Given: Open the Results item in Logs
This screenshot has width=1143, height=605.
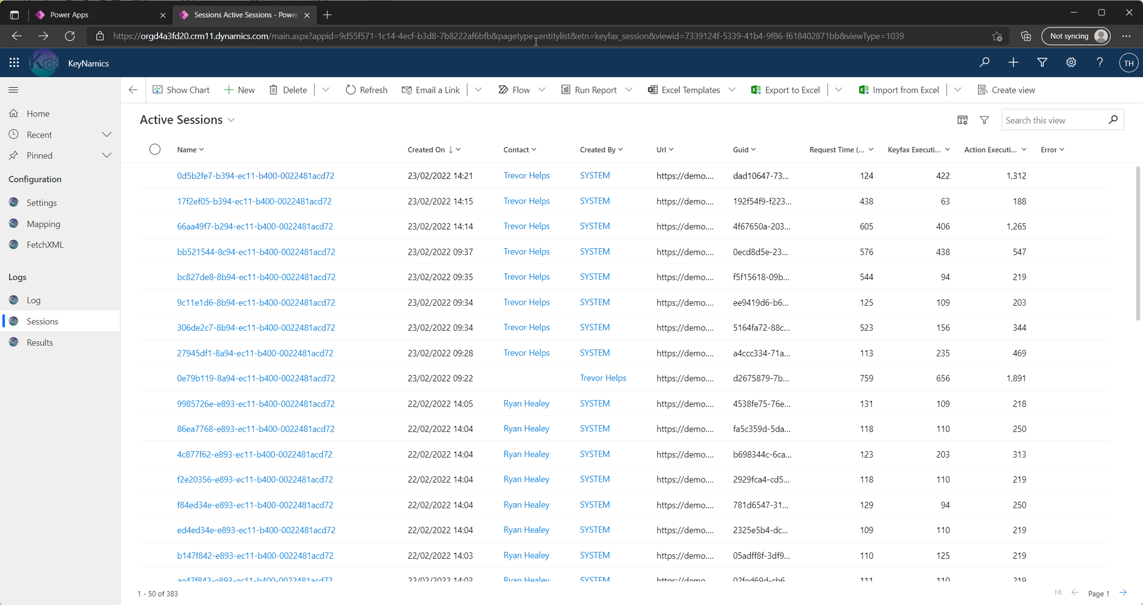Looking at the screenshot, I should 40,342.
